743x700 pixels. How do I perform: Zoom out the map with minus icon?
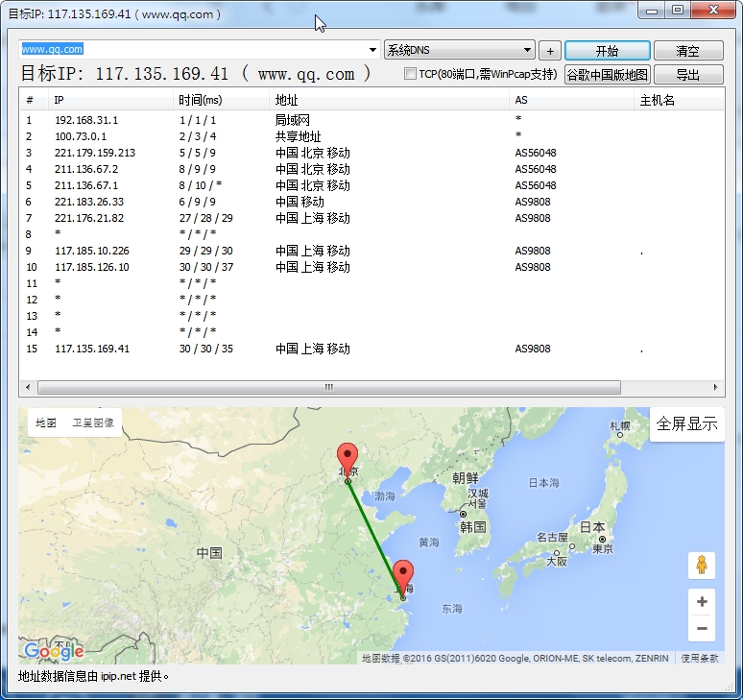point(702,628)
